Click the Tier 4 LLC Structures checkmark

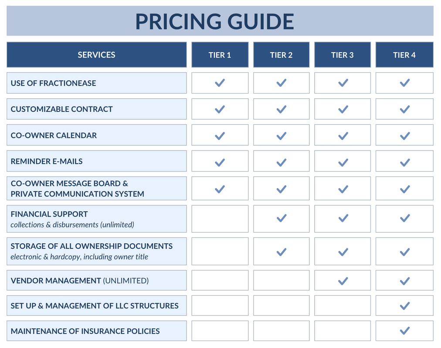pos(405,306)
